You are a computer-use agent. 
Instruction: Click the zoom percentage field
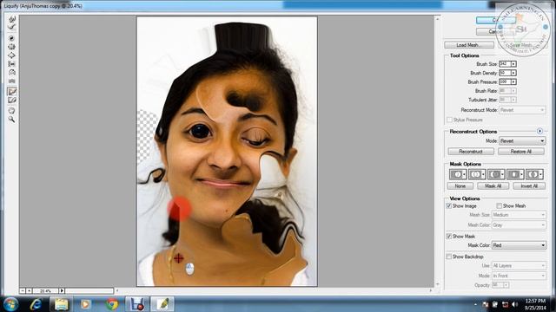(46, 291)
